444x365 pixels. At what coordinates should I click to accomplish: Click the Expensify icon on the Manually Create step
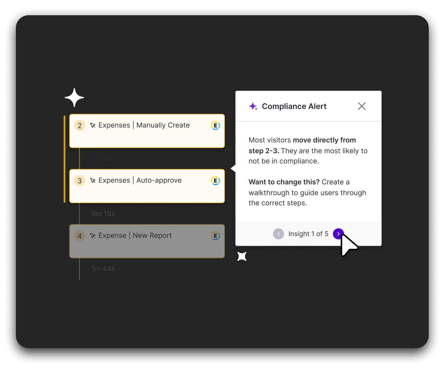coord(215,125)
